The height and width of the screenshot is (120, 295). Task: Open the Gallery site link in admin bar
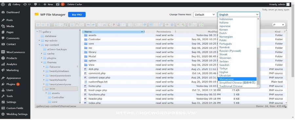[14, 4]
